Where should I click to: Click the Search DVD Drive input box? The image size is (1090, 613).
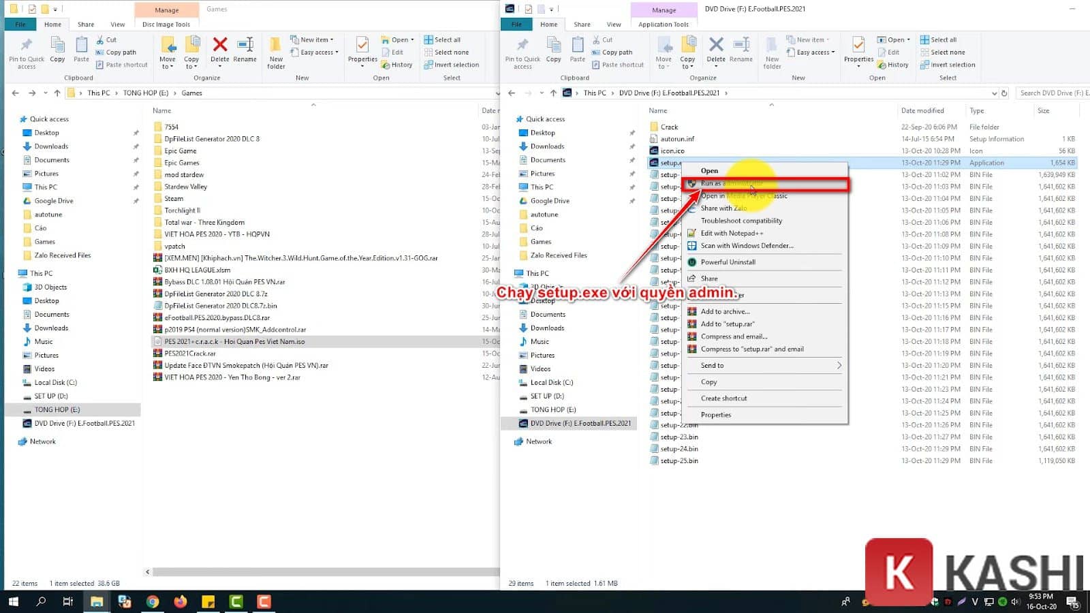(1051, 93)
